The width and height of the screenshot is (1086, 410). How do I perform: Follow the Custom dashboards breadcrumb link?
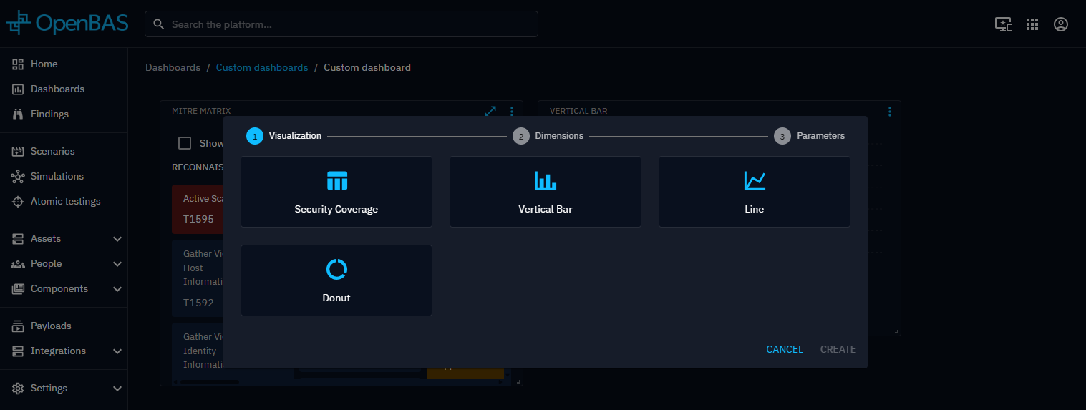pyautogui.click(x=261, y=67)
